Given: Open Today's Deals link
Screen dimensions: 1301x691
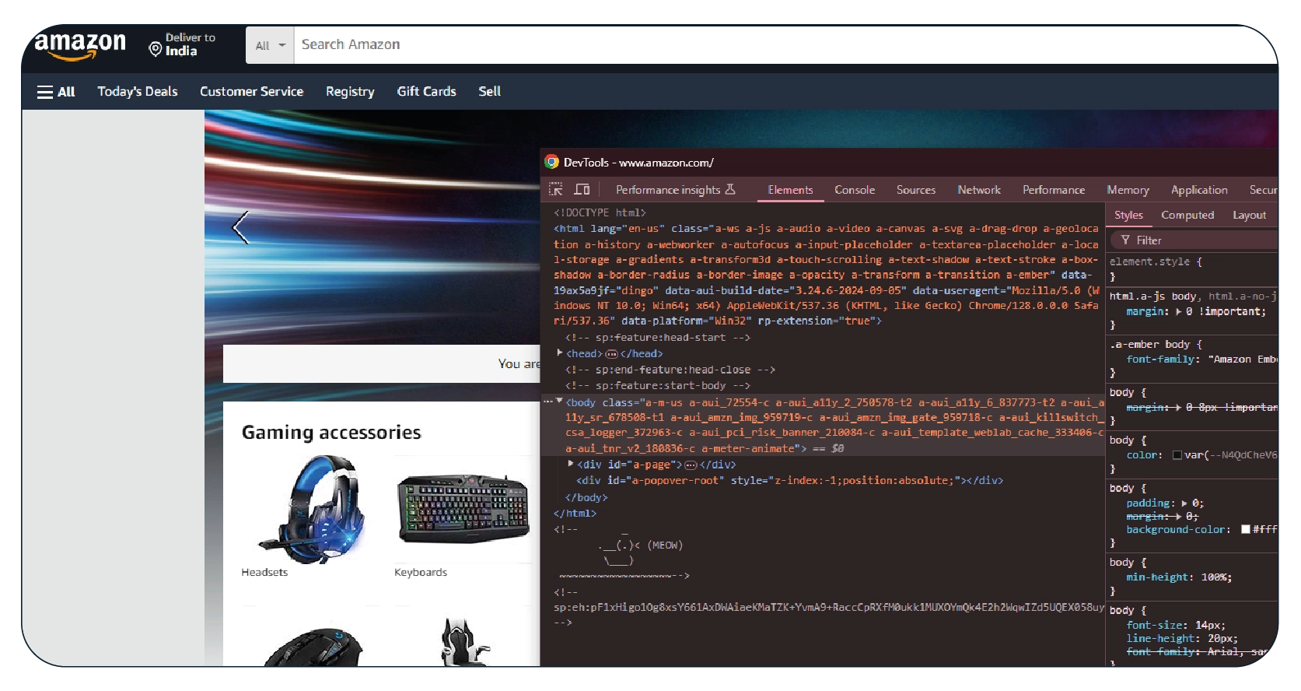Looking at the screenshot, I should 138,92.
